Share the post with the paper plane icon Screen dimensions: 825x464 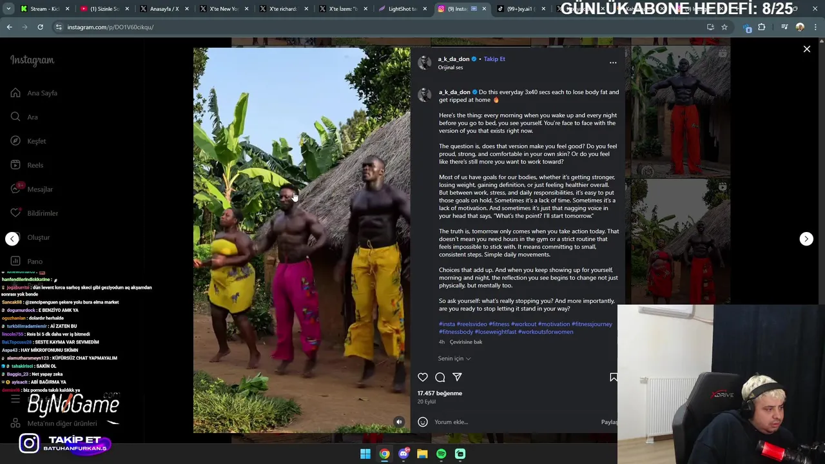coord(457,377)
